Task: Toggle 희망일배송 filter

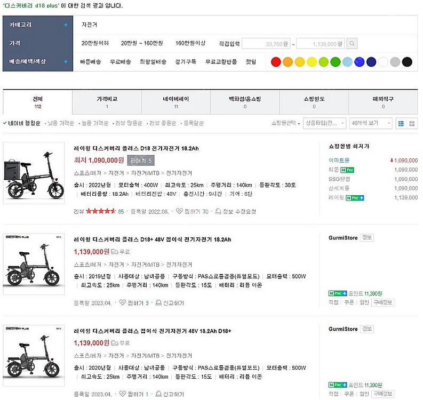Action: click(153, 62)
